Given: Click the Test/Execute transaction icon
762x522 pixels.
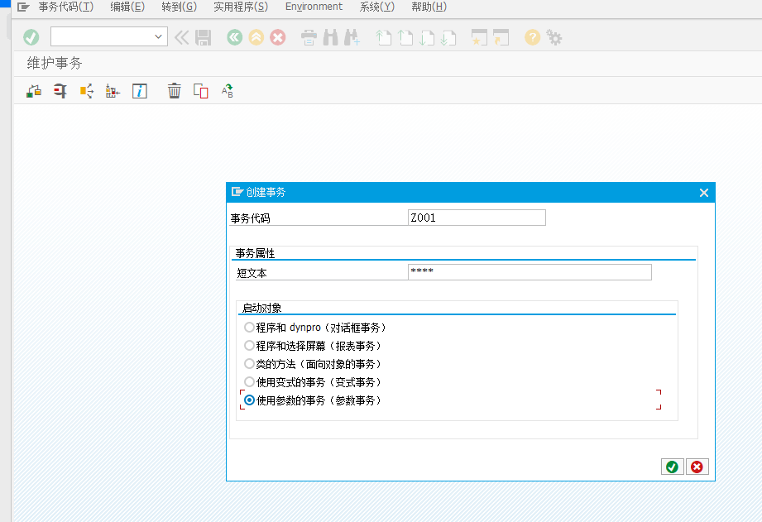Looking at the screenshot, I should coord(34,91).
